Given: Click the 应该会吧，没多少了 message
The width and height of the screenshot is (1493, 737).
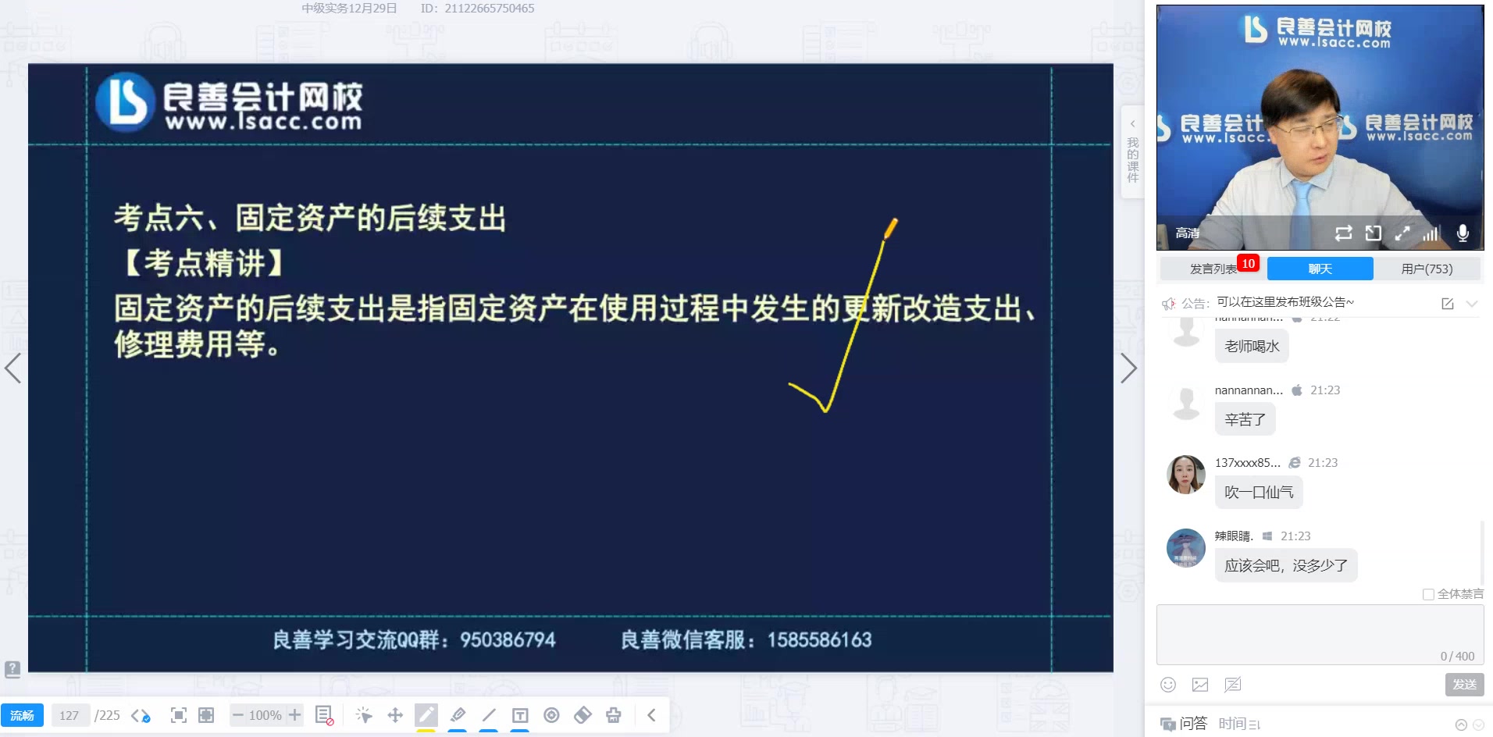Looking at the screenshot, I should tap(1286, 565).
